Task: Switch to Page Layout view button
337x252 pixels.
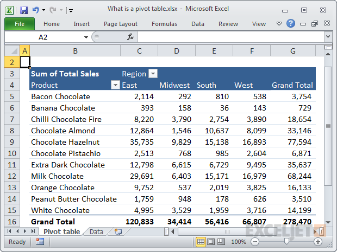Action: (211, 242)
